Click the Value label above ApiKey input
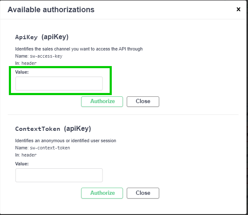The image size is (248, 215). 22,72
